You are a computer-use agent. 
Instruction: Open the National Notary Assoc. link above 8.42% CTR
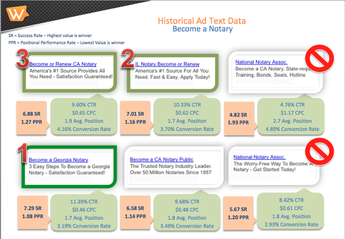(x=260, y=157)
